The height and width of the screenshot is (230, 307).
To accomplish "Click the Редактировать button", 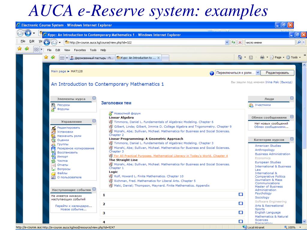I will pyautogui.click(x=277, y=73).
